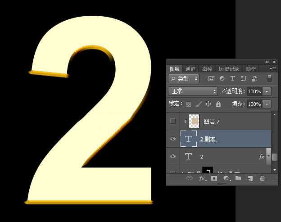This screenshot has width=281, height=222.
Task: Select the 图层 7 layer thumbnail
Action: click(195, 122)
